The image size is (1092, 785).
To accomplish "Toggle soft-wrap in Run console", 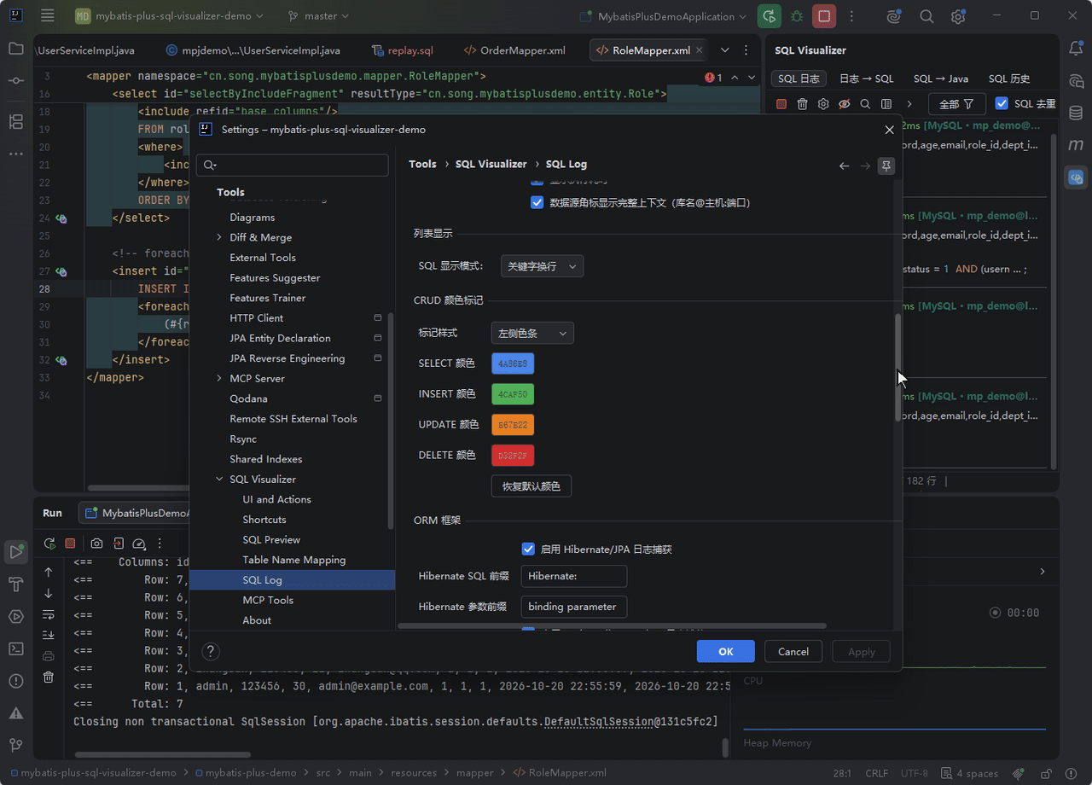I will click(49, 615).
